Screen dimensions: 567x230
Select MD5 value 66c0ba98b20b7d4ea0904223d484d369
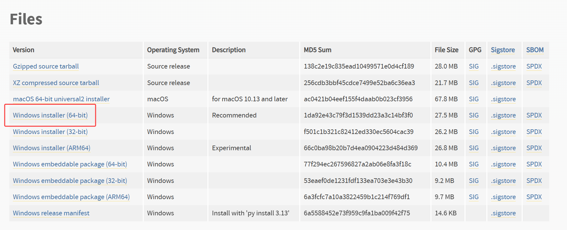click(x=361, y=148)
